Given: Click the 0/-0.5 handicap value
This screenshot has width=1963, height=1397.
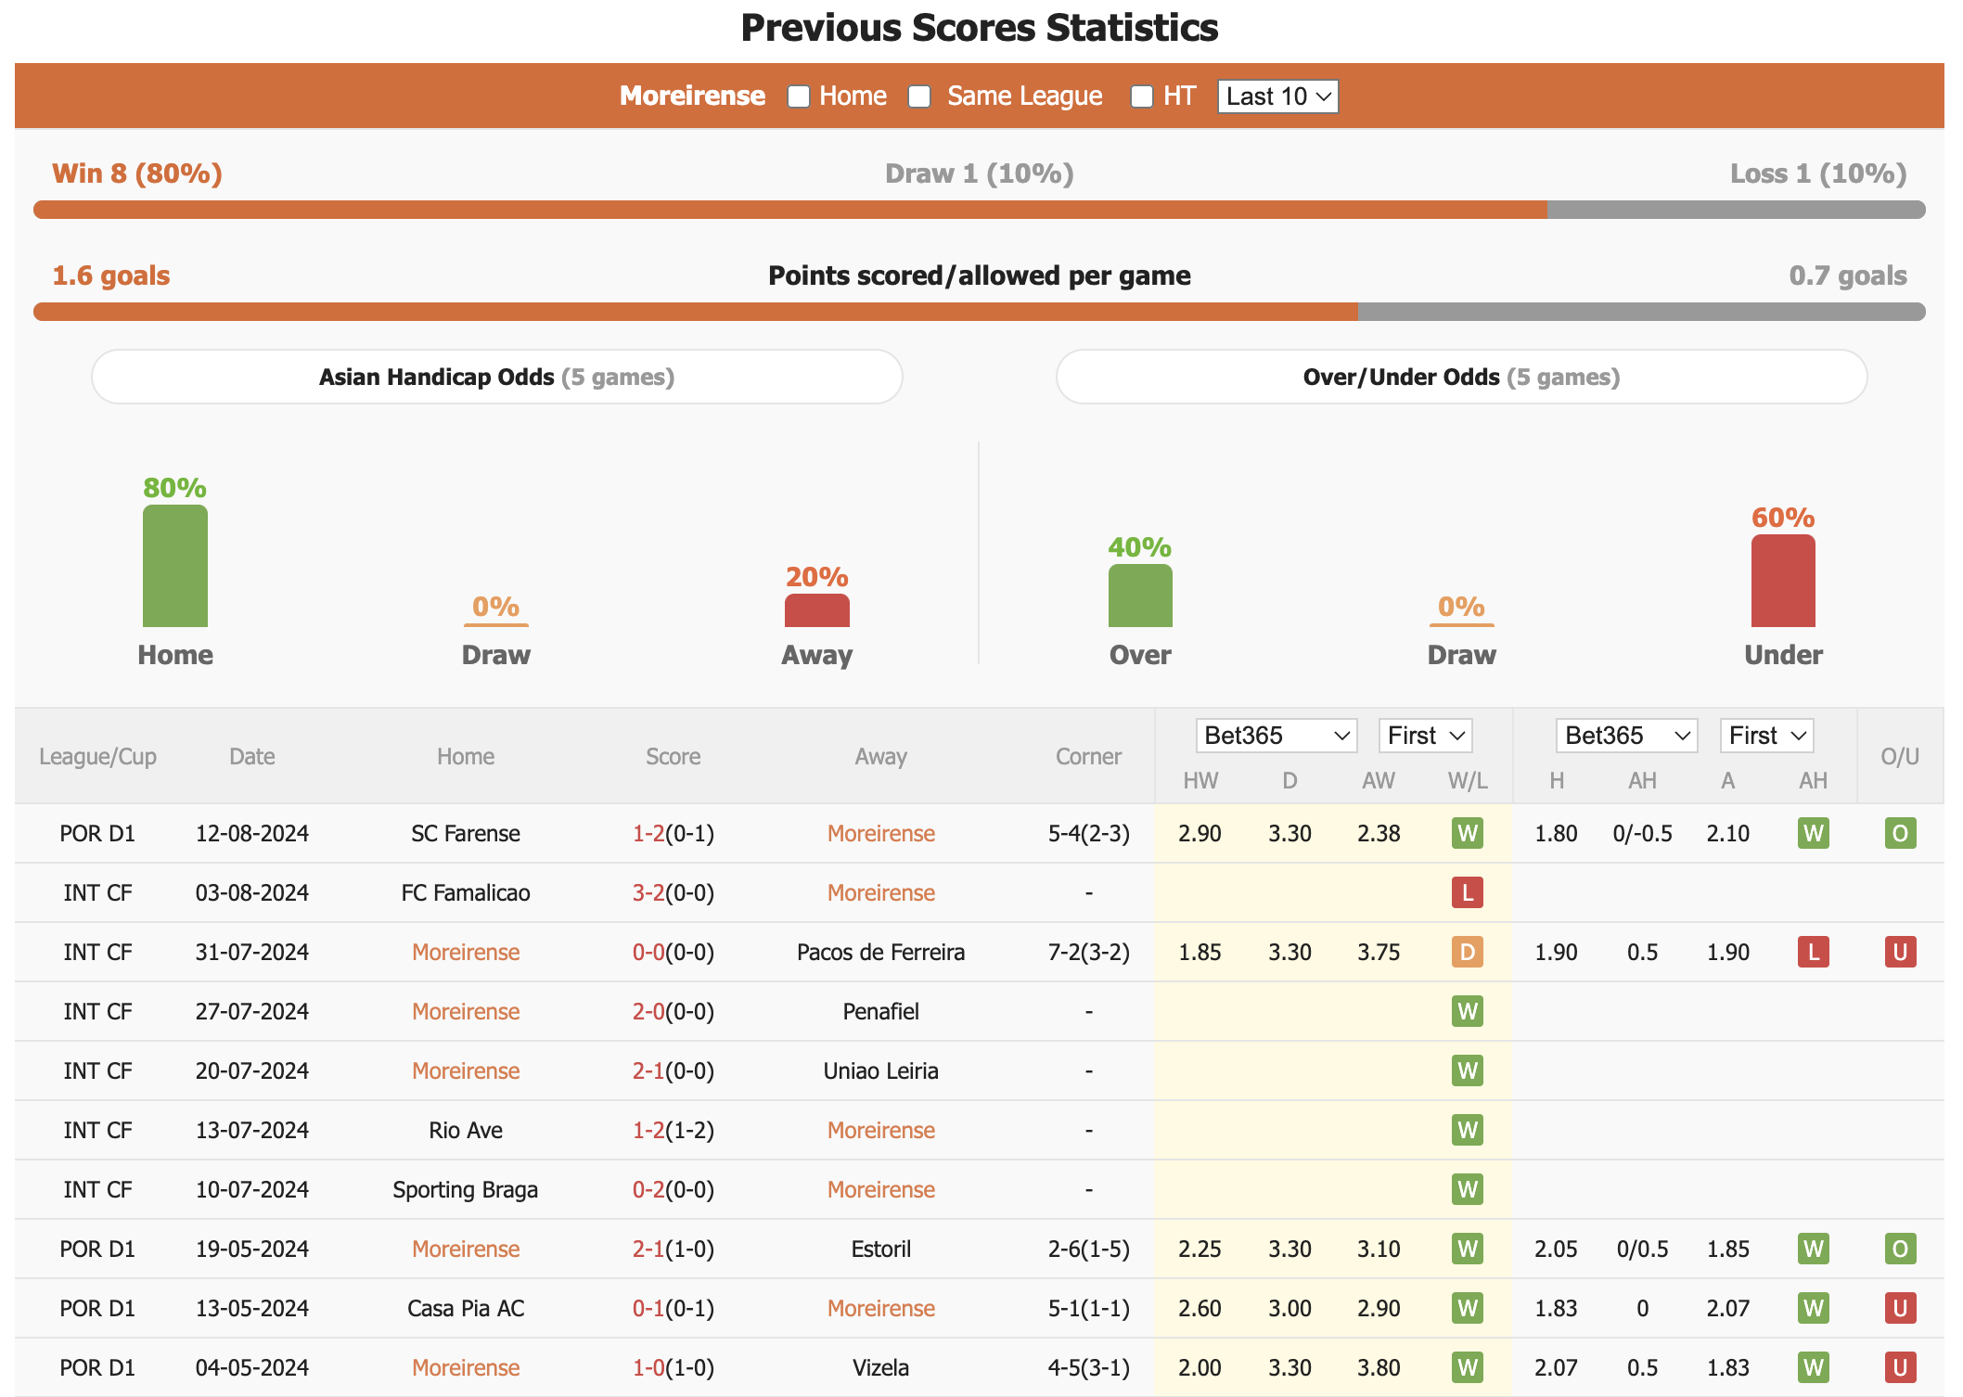Looking at the screenshot, I should pos(1642,833).
